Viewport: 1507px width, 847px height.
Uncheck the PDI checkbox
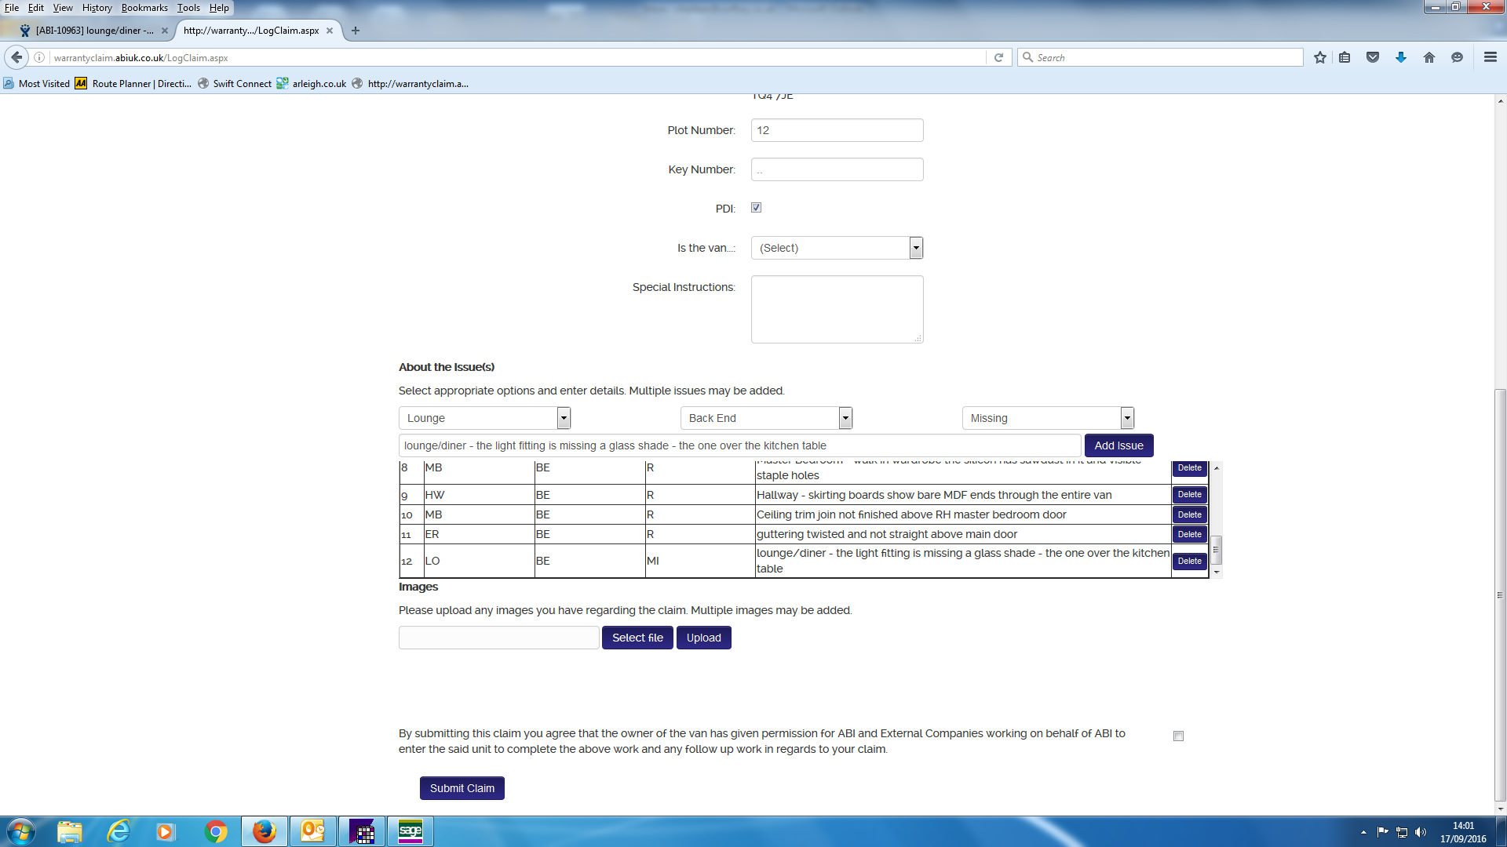[756, 208]
